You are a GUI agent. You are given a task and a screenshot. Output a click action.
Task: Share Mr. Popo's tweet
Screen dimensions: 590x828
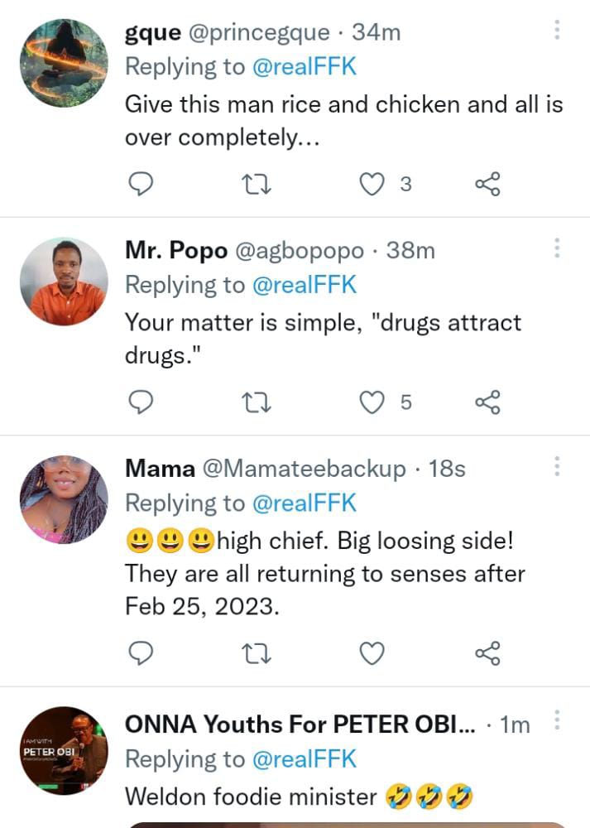coord(487,402)
